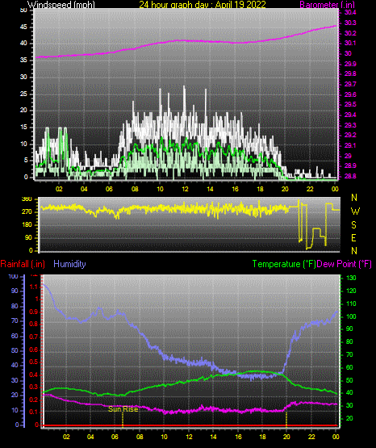Viewport: 376px width, 448px height.
Task: Click 130 on the green temperature axis
Action: [351, 278]
